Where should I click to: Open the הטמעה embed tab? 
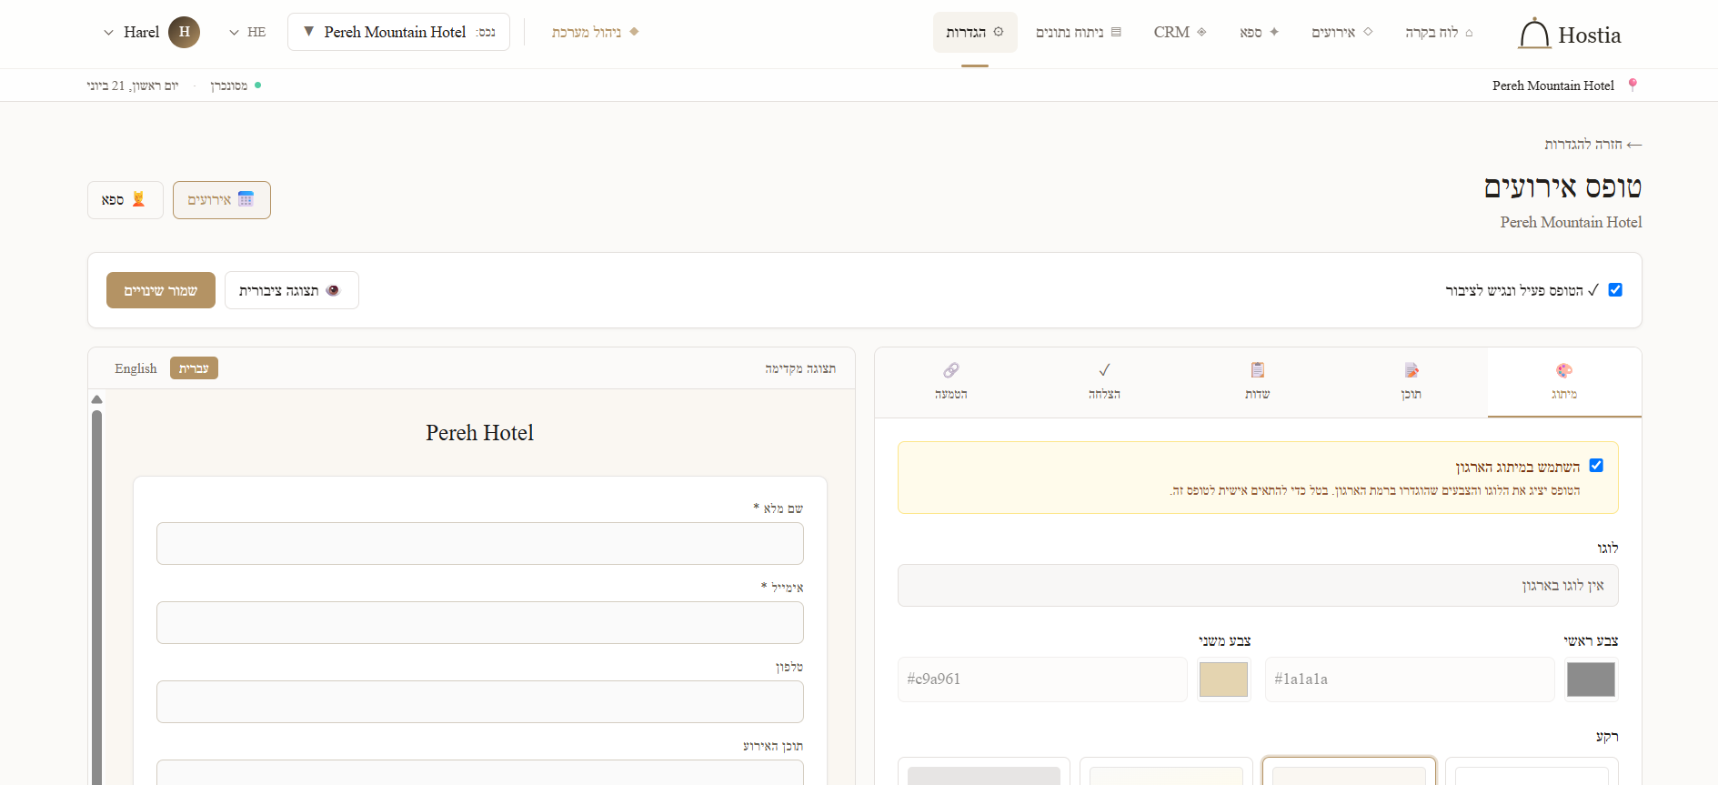[x=951, y=382]
